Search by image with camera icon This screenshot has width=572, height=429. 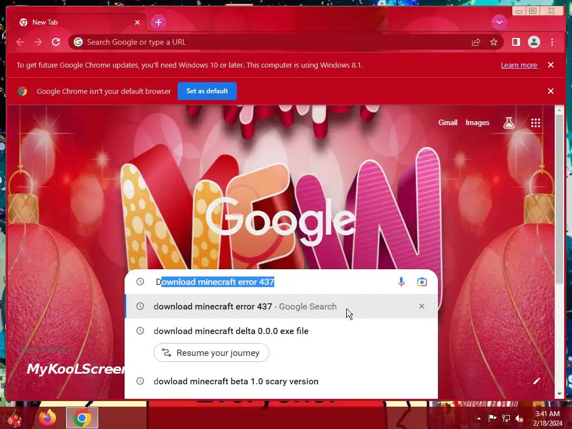click(422, 282)
